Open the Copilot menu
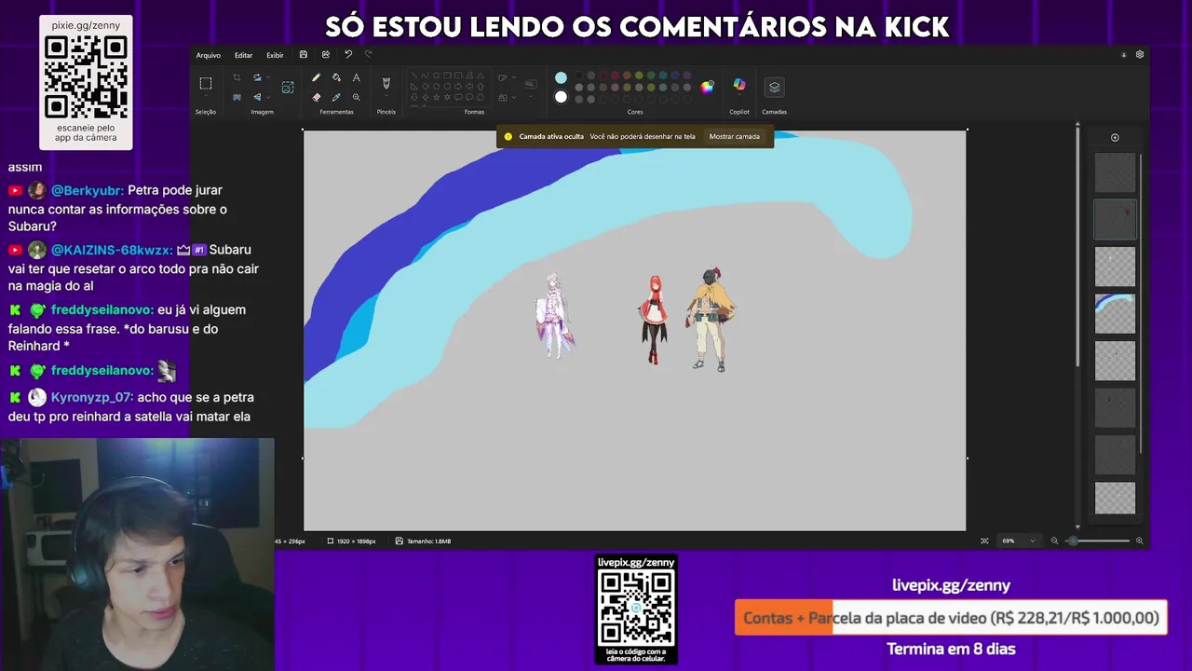 coord(739,86)
